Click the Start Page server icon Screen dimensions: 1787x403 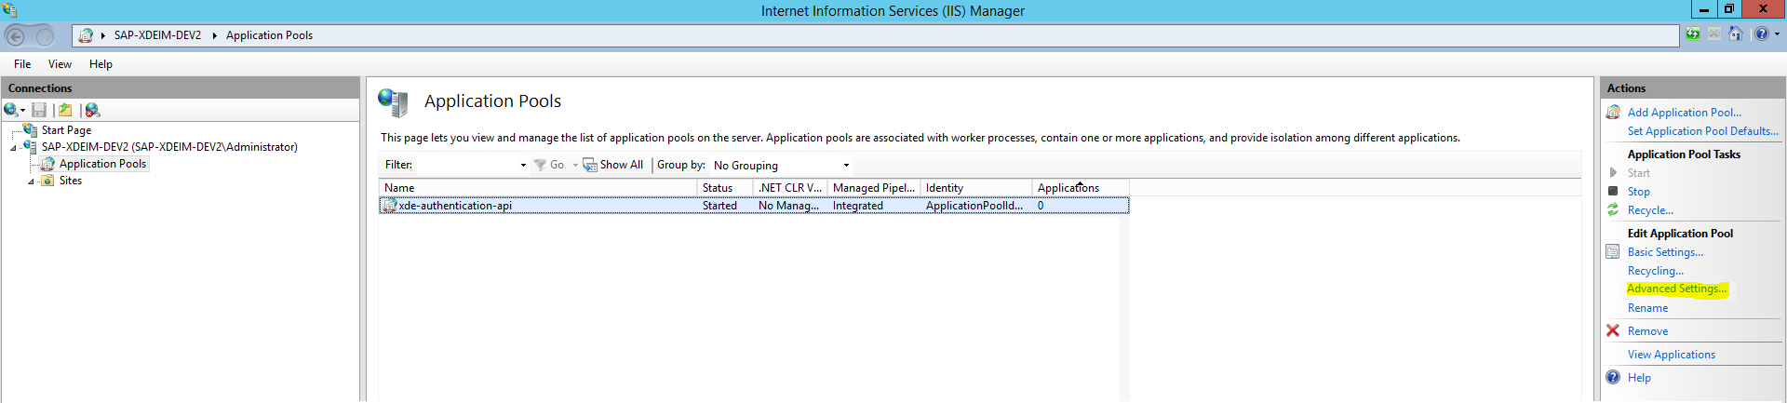[x=30, y=130]
